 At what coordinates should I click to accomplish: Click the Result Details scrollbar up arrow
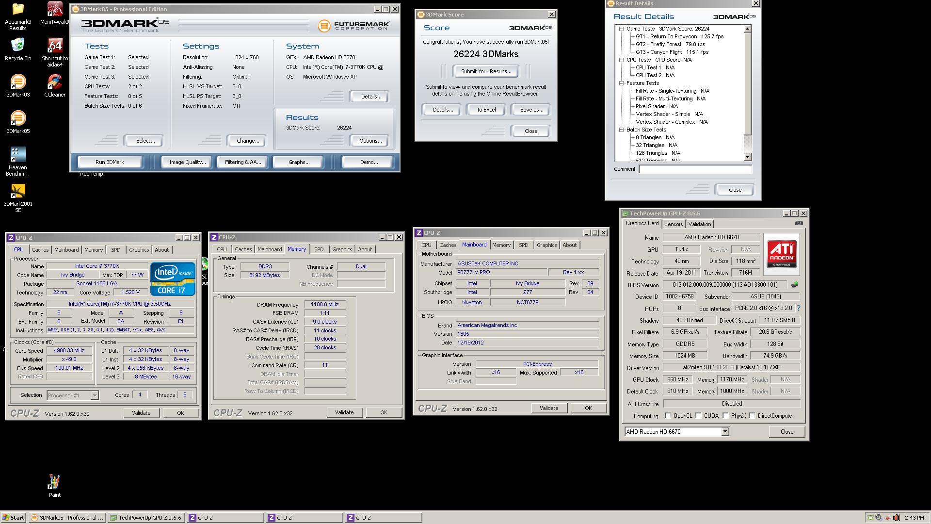(747, 29)
